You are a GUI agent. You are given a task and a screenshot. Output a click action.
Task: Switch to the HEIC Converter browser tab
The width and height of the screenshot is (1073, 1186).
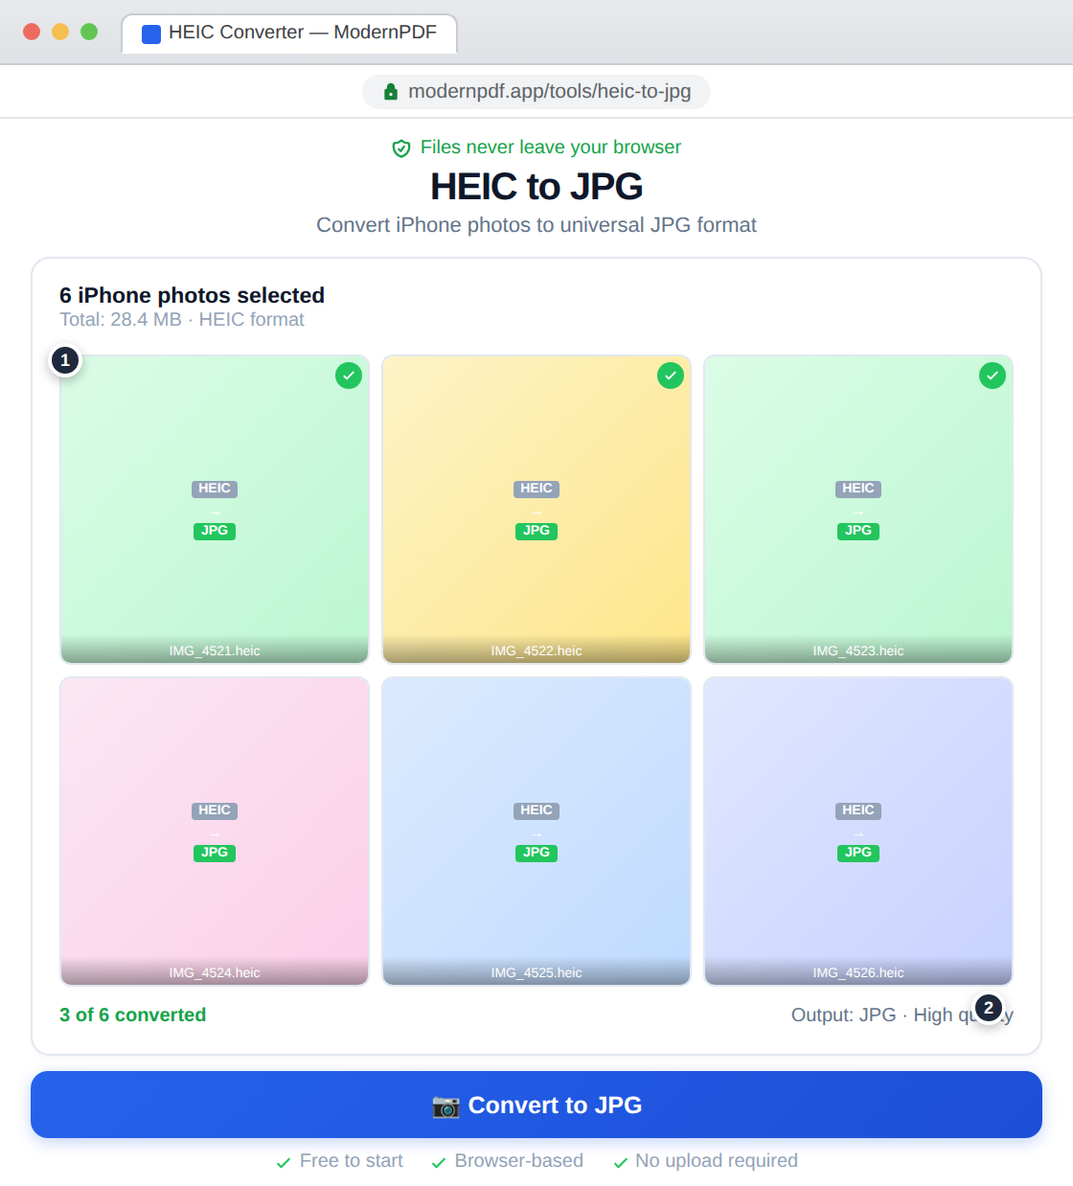[289, 34]
